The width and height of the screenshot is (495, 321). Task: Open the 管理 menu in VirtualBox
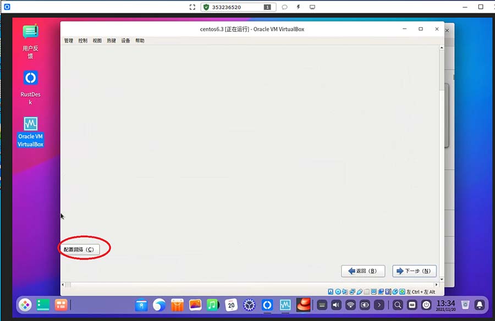click(x=69, y=41)
